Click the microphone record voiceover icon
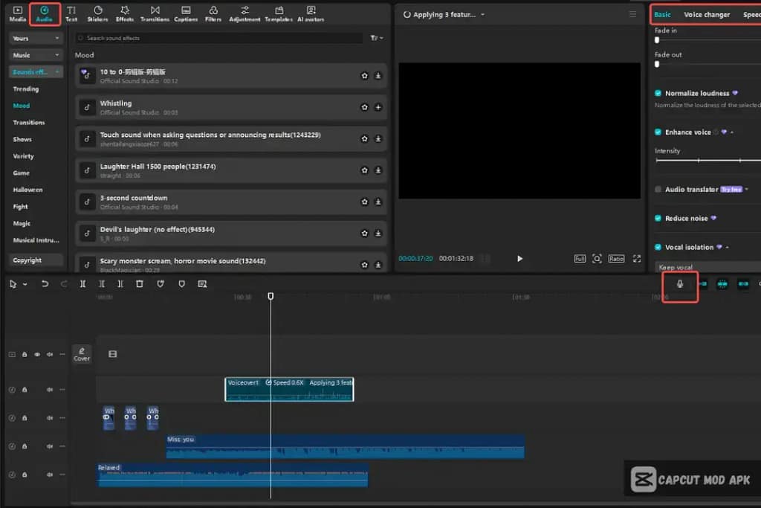This screenshot has height=508, width=761. 679,285
